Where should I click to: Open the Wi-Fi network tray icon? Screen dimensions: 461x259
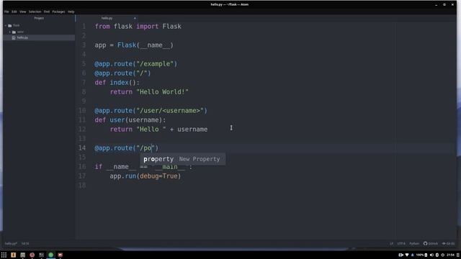(x=407, y=255)
